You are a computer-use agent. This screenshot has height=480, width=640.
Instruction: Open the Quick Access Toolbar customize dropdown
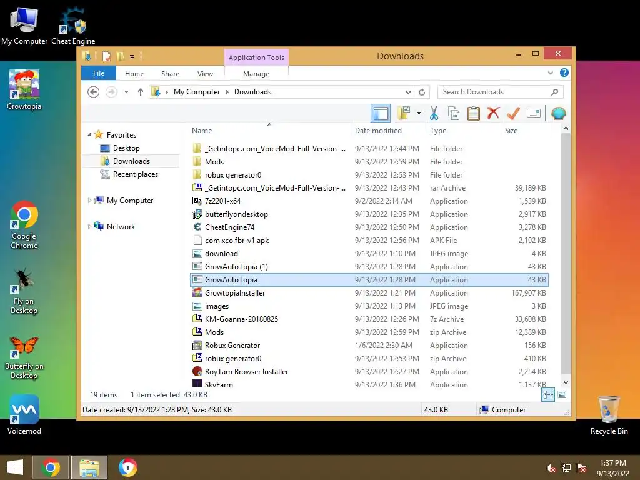pyautogui.click(x=132, y=56)
